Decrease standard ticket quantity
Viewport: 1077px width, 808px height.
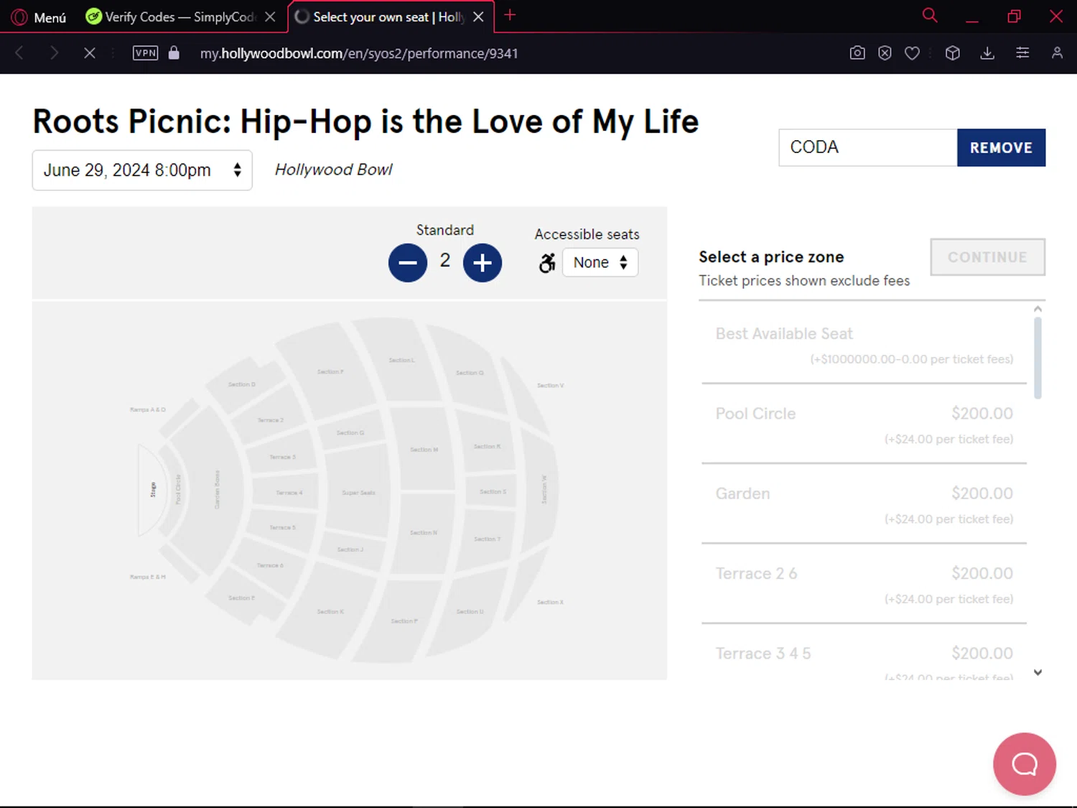tap(408, 263)
